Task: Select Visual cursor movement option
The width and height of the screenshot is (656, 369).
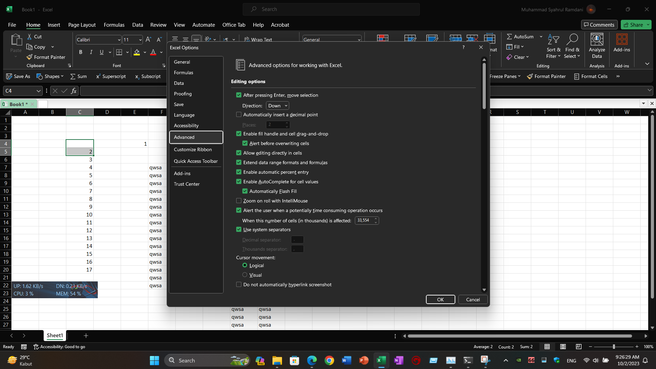Action: pyautogui.click(x=245, y=275)
